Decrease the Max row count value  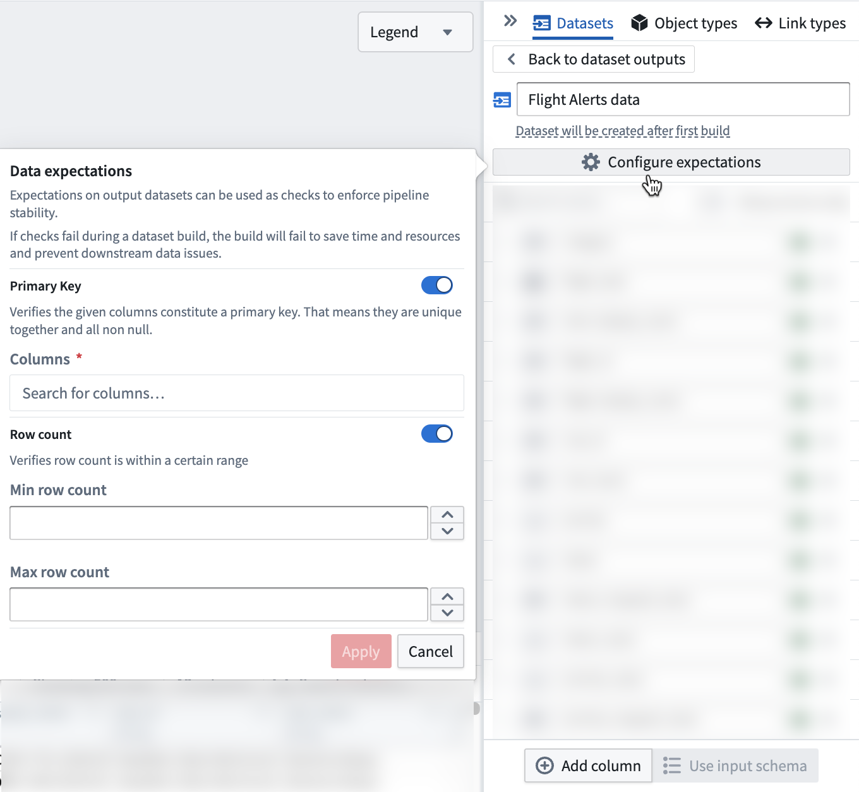pyautogui.click(x=447, y=613)
